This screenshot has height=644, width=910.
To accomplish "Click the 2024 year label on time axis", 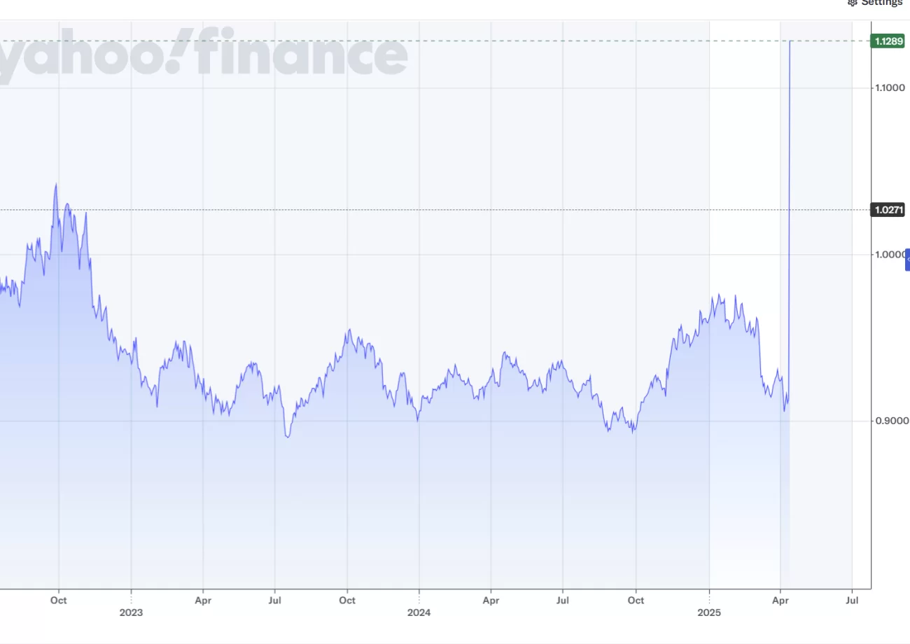I will click(419, 612).
